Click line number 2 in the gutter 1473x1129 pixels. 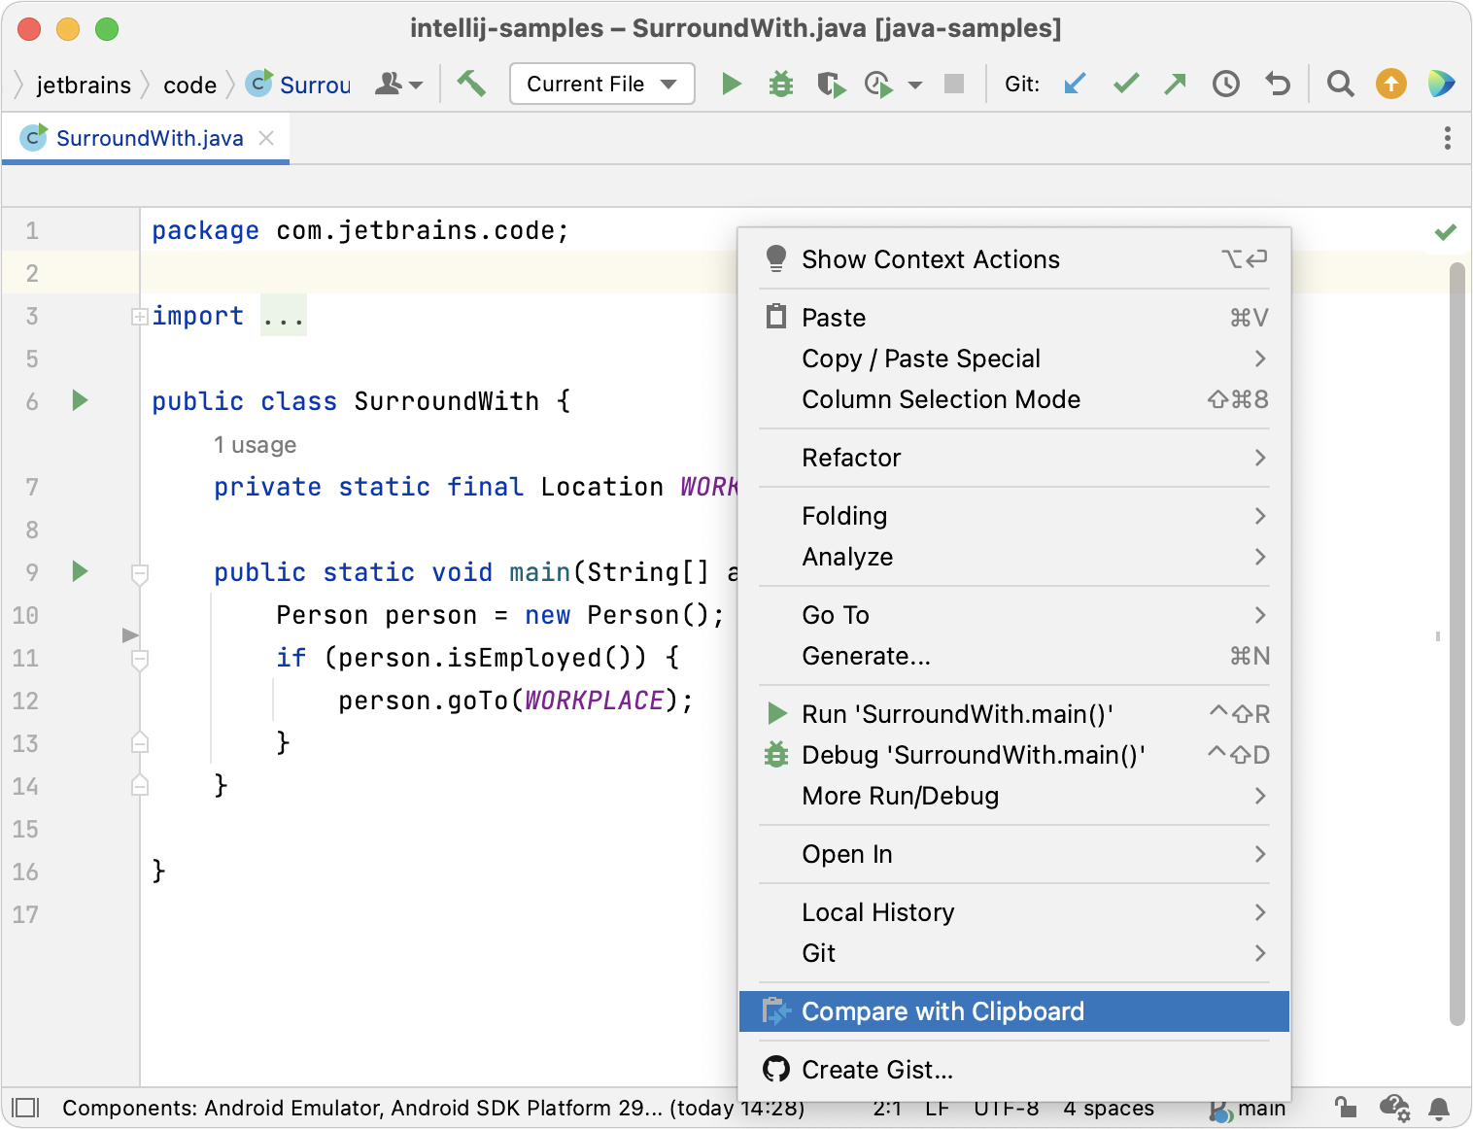(x=32, y=273)
